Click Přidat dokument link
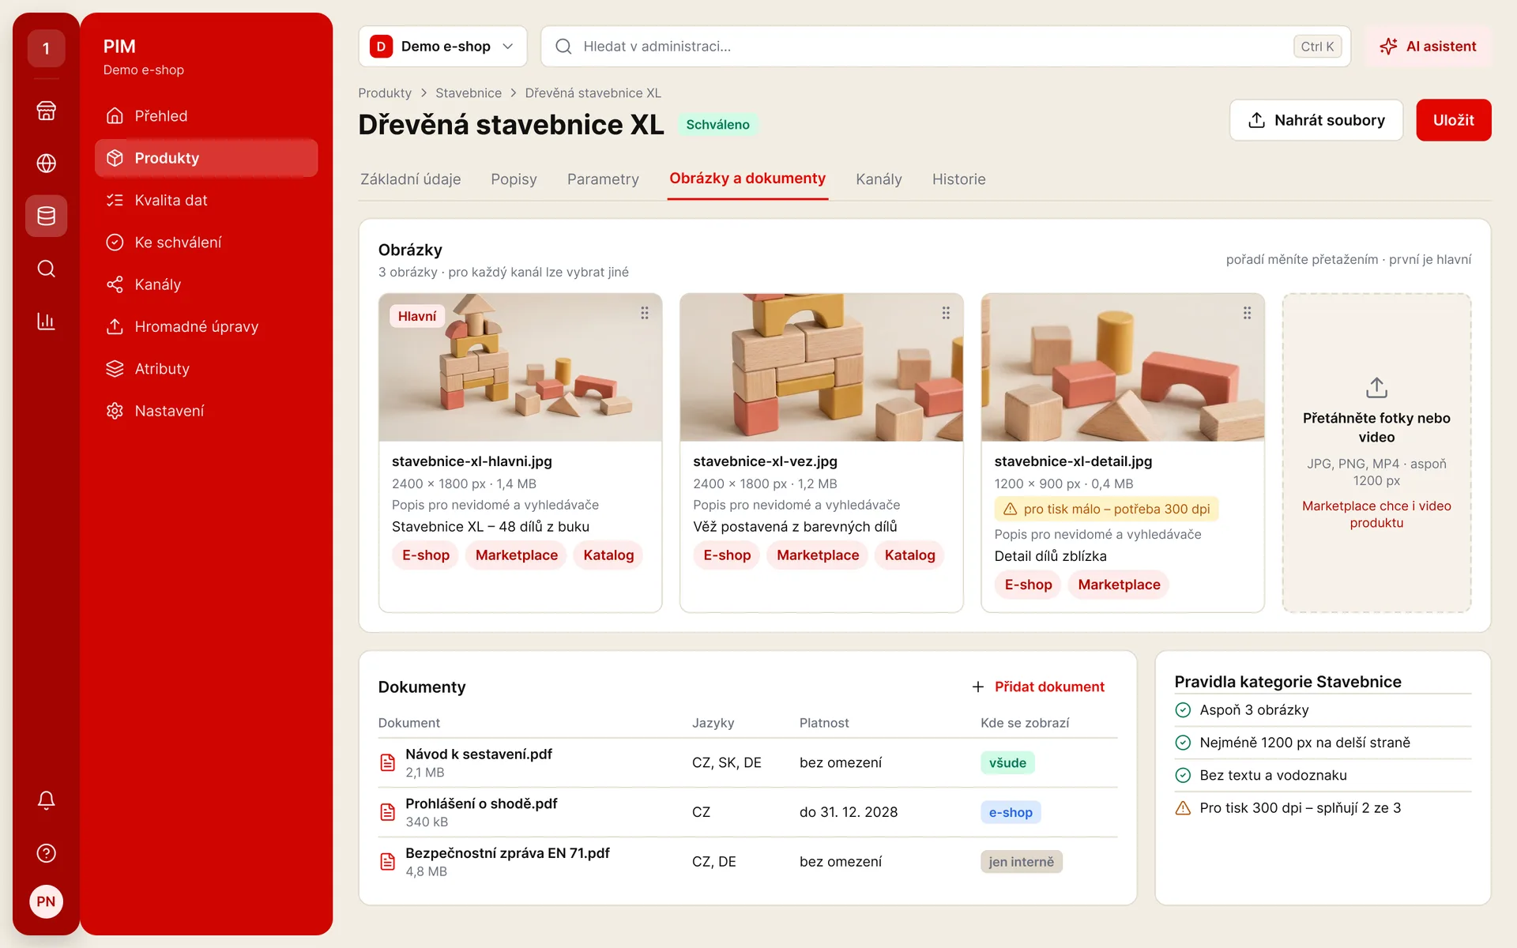This screenshot has height=948, width=1517. click(x=1038, y=687)
